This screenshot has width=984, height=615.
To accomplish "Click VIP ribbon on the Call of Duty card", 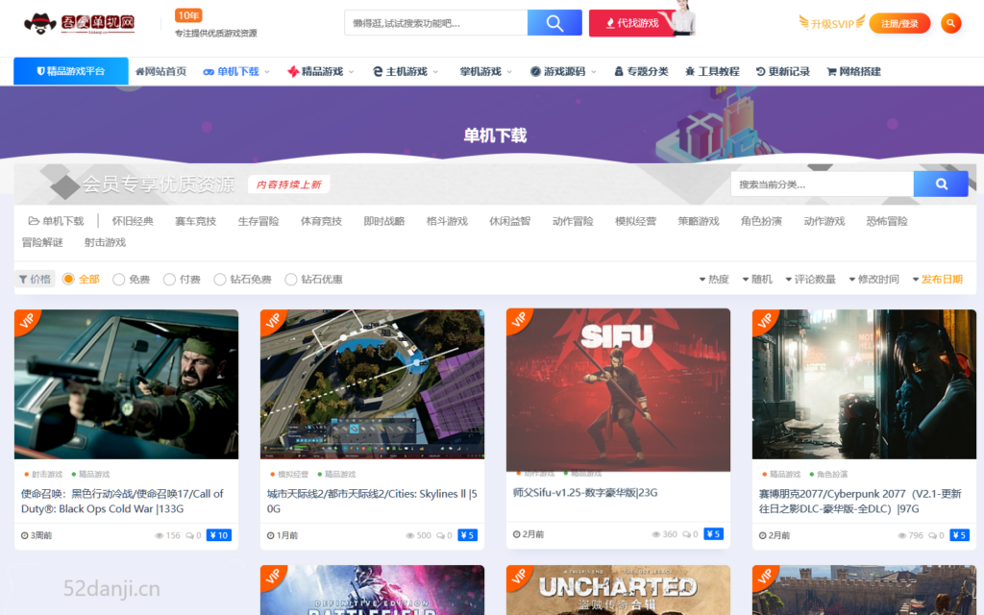I will click(x=27, y=322).
